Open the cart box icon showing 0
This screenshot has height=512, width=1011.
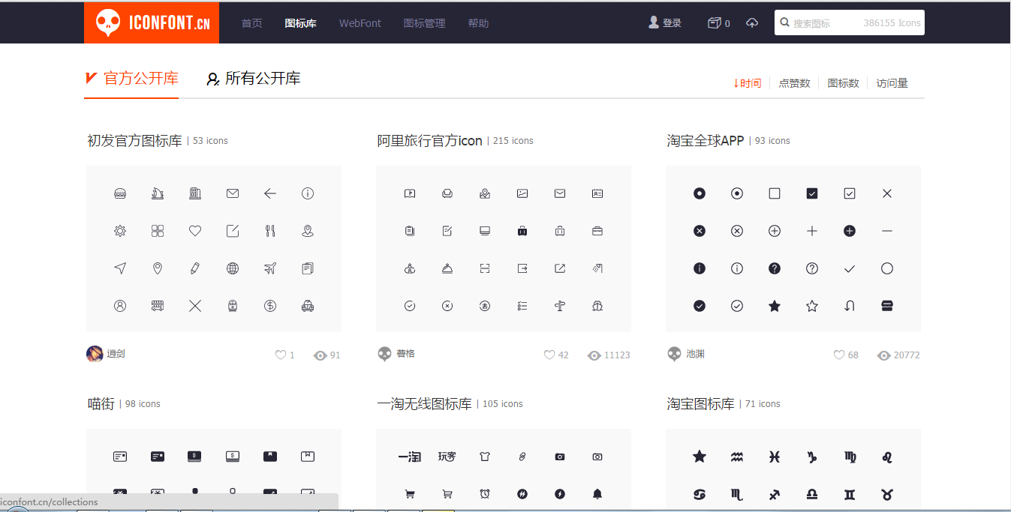coord(718,23)
